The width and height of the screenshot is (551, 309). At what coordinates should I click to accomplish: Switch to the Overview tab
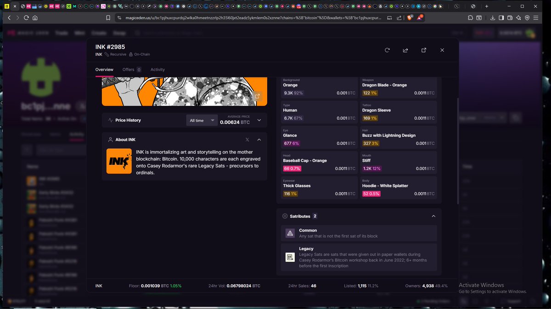point(104,70)
